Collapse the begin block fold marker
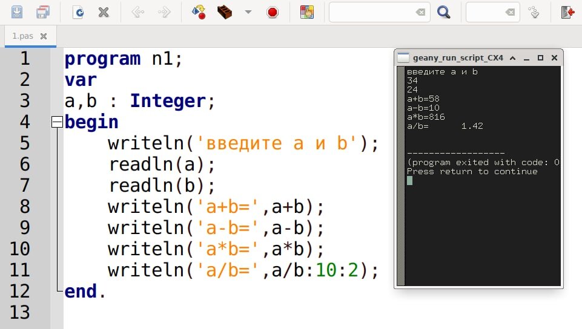Image resolution: width=582 pixels, height=329 pixels. [x=57, y=122]
